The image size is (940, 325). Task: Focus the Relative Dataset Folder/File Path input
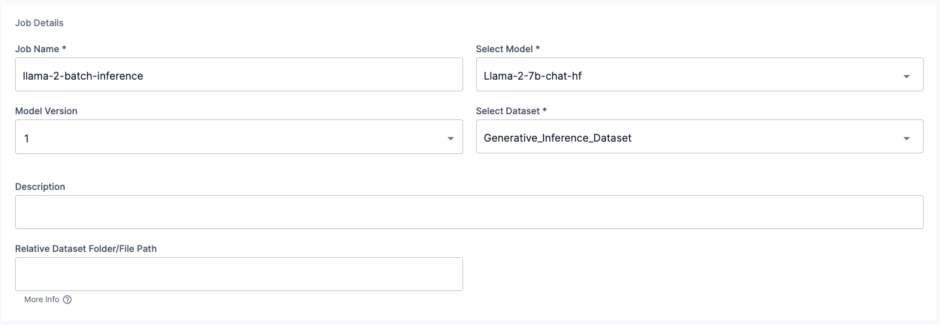click(x=238, y=274)
